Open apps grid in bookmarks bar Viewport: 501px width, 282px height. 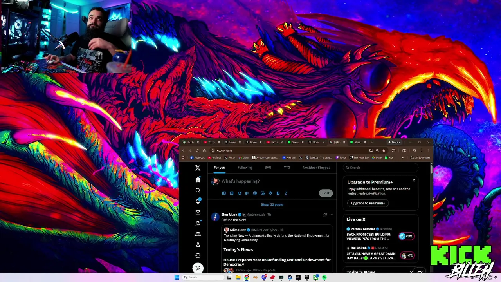[x=183, y=157]
